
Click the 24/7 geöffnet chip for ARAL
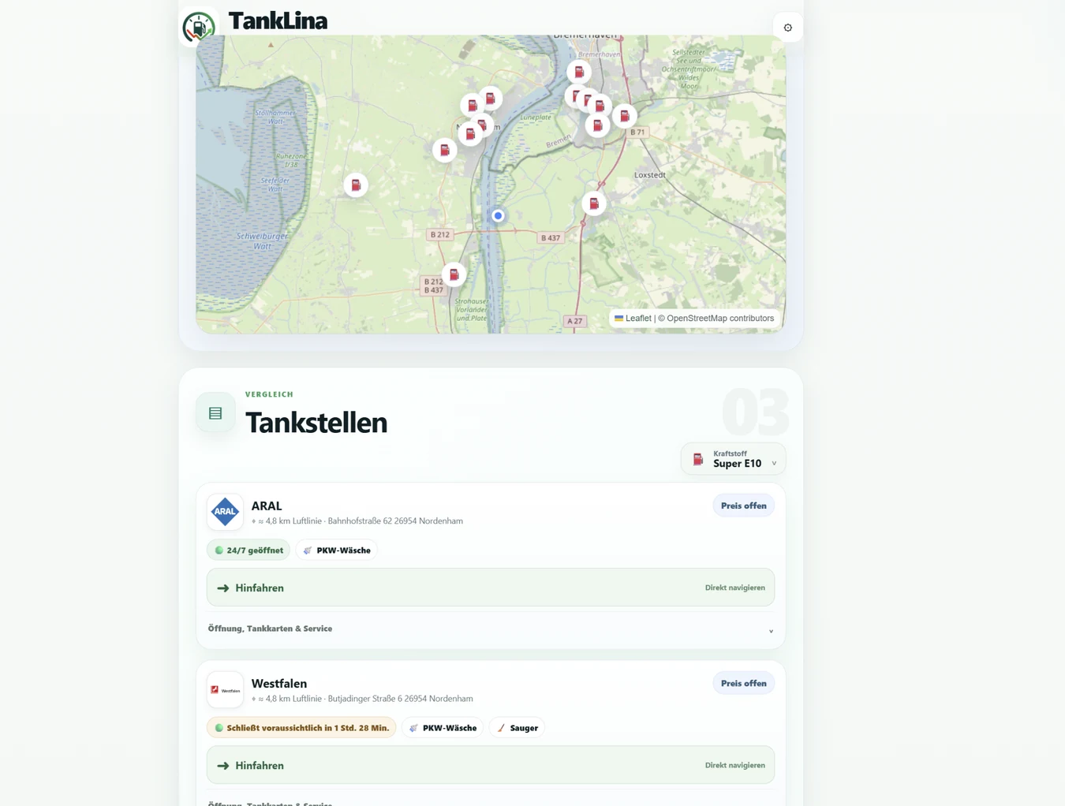click(x=248, y=550)
